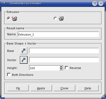Screen dimensions: 106x99
Task: Focus the Name field containing Extrusion_1
Action: tap(58, 34)
